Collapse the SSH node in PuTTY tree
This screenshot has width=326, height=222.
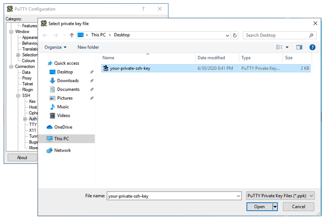coord(18,96)
